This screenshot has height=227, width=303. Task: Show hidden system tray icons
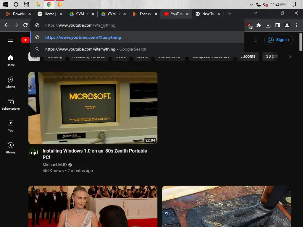[252, 4]
